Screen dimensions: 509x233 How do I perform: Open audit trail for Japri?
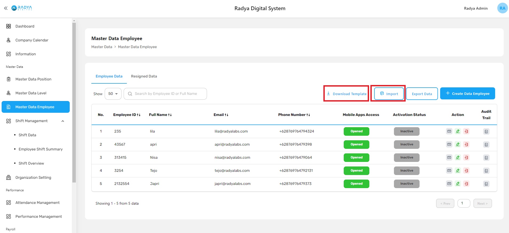(x=486, y=184)
